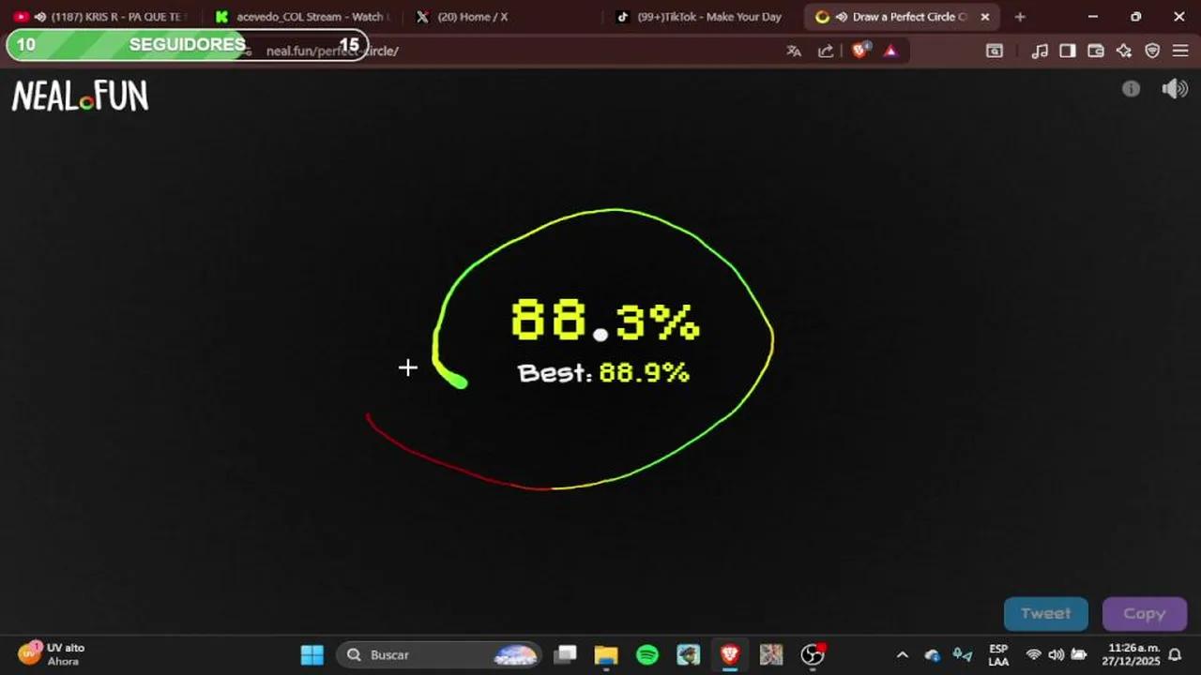Screen dimensions: 1201x675
Task: Open Brave Shields lion icon
Action: (x=859, y=51)
